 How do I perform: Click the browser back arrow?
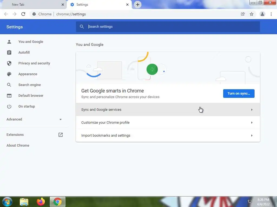[6, 14]
